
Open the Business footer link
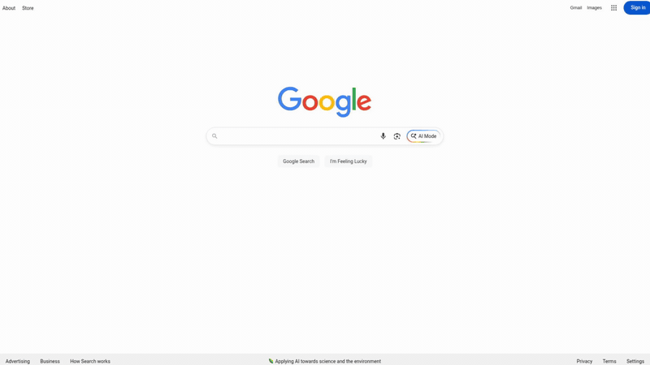(x=50, y=361)
